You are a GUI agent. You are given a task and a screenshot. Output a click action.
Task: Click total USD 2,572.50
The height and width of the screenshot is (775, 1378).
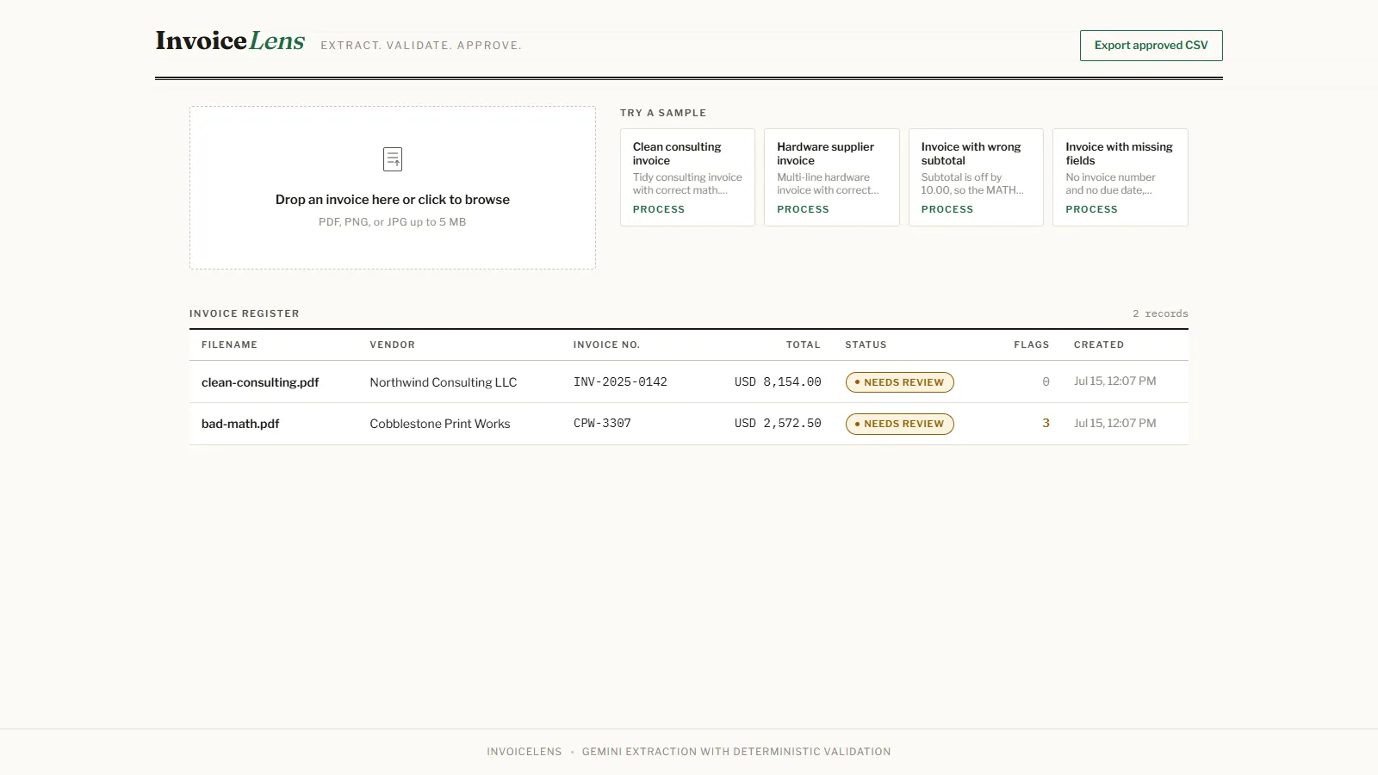point(778,424)
